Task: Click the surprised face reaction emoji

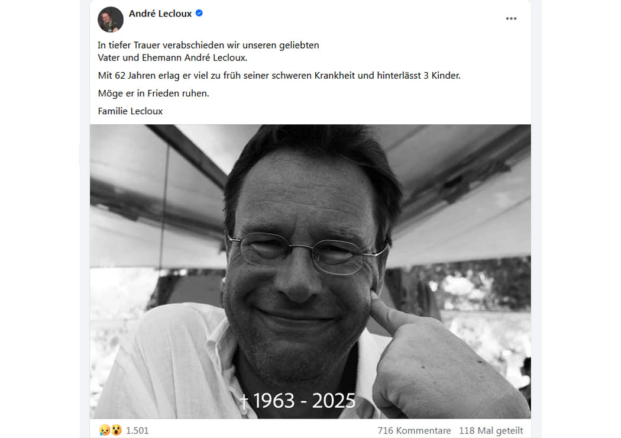Action: (116, 430)
